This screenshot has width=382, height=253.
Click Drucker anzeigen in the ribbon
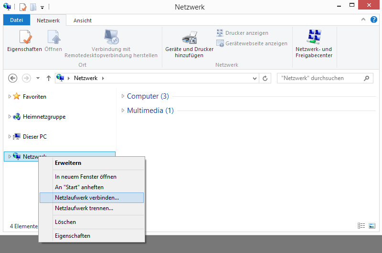click(243, 33)
